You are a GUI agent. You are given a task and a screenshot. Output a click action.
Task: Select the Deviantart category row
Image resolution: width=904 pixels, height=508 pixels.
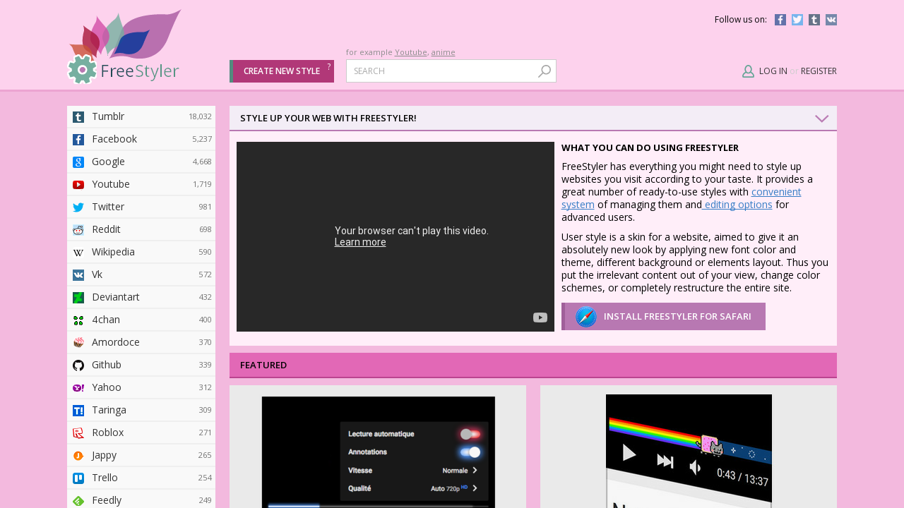pyautogui.click(x=141, y=297)
